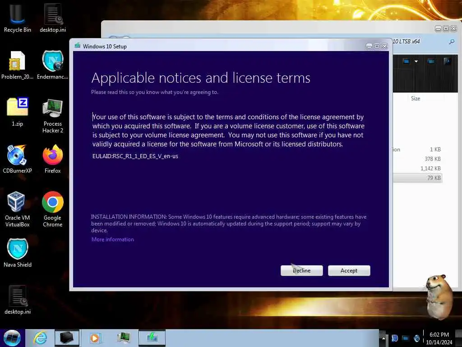The height and width of the screenshot is (347, 462).
Task: Launch Process Hacker 2 from desktop
Action: pyautogui.click(x=53, y=116)
